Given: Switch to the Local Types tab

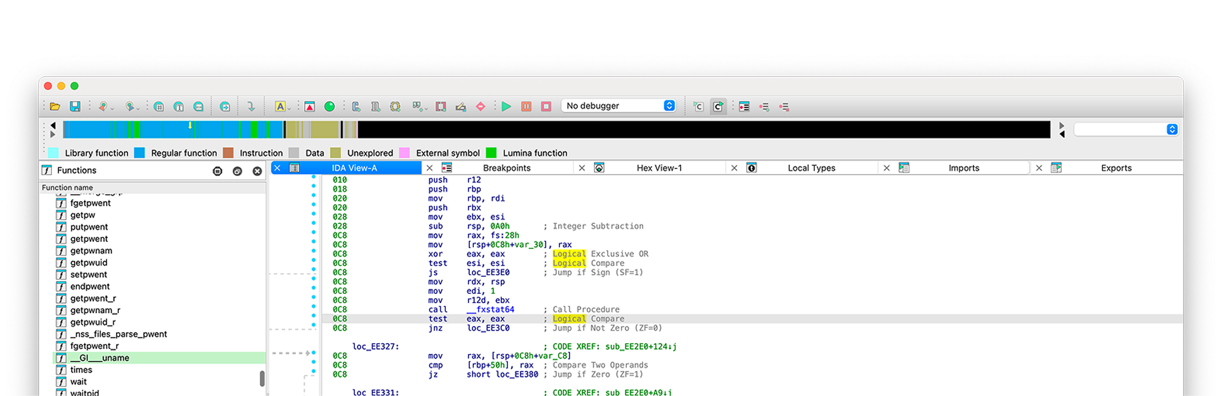Looking at the screenshot, I should tap(811, 168).
